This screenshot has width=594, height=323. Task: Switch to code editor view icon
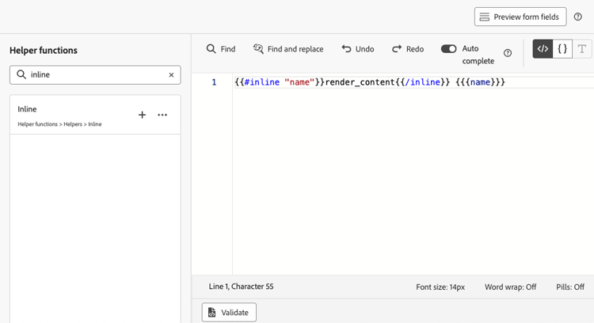click(x=543, y=49)
